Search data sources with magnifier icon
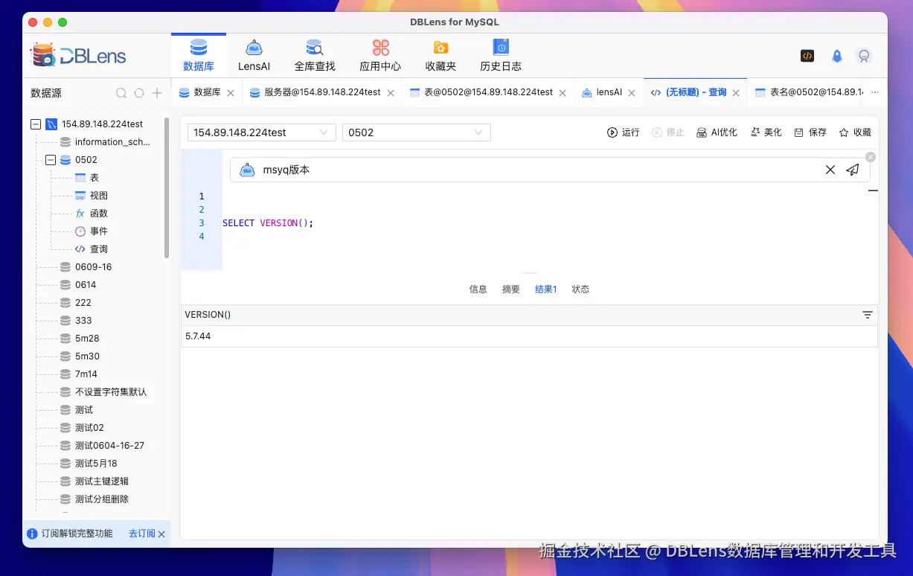Viewport: 913px width, 576px height. pos(121,93)
